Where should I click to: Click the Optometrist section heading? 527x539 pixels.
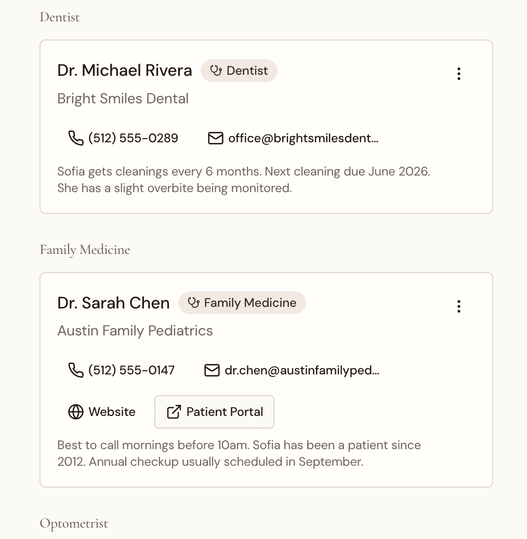(x=73, y=523)
